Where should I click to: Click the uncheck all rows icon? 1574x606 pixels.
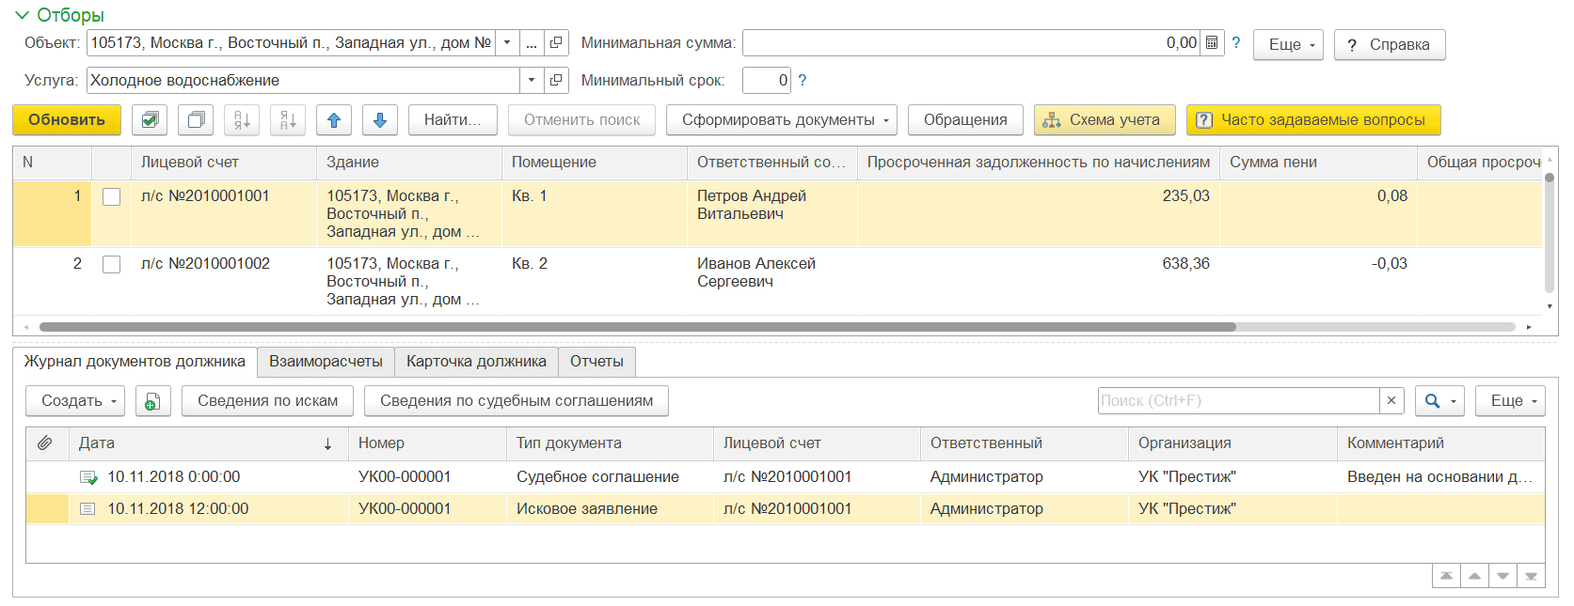click(x=196, y=120)
